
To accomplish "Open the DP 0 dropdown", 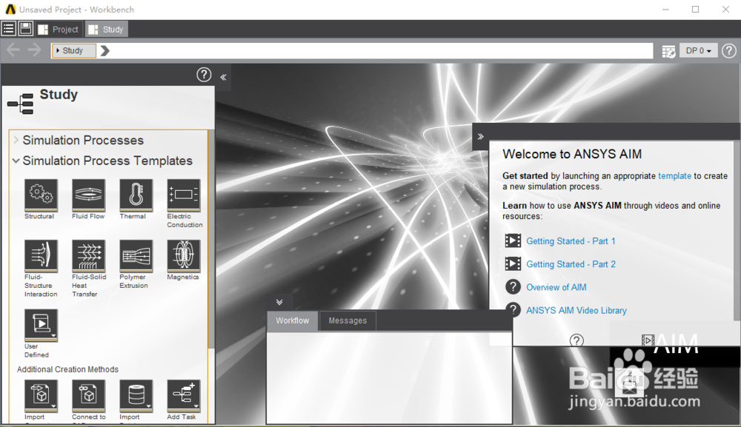I will (699, 50).
